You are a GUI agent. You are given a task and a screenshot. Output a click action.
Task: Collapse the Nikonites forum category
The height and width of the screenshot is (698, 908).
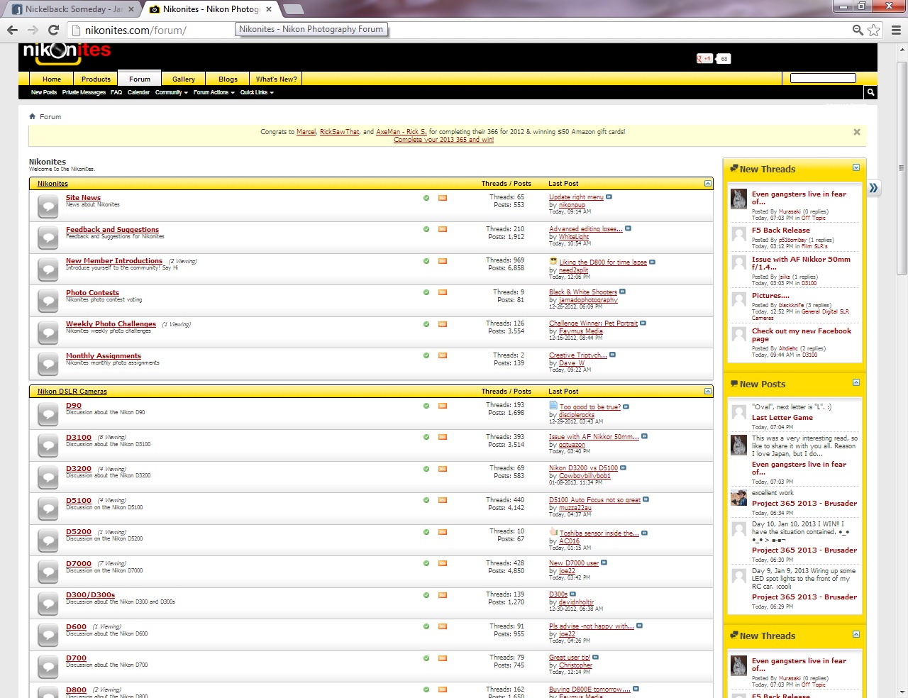(x=707, y=184)
